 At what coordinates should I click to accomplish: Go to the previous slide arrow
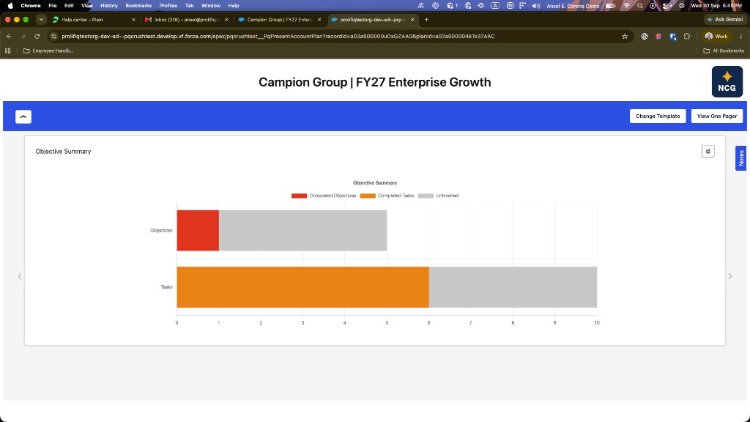click(x=20, y=276)
